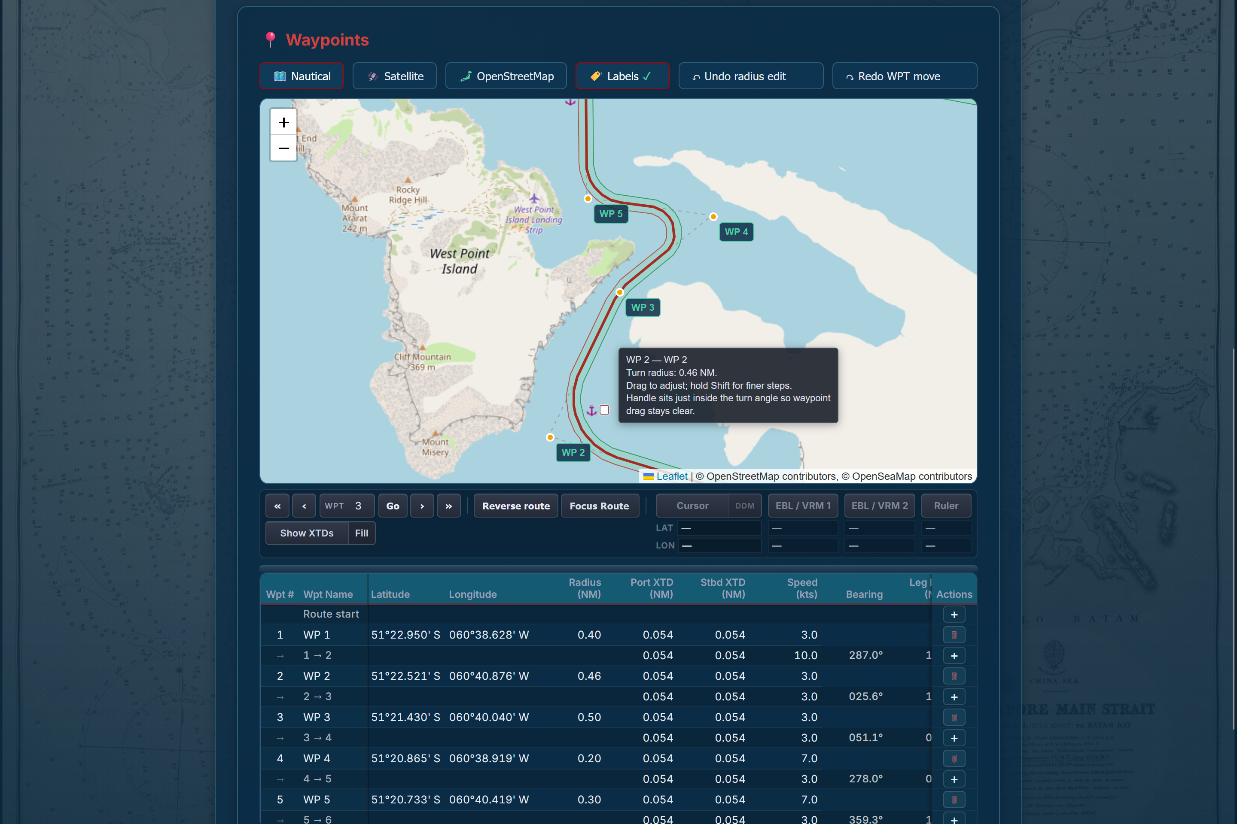Select the WP 2 orange waypoint marker
1237x824 pixels.
[x=550, y=437]
